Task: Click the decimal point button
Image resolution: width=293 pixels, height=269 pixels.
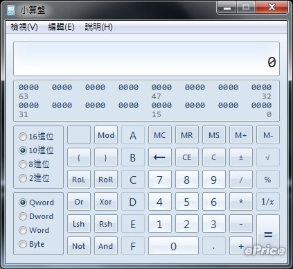Action: 214,246
